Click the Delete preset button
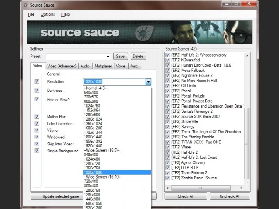 coord(138,56)
